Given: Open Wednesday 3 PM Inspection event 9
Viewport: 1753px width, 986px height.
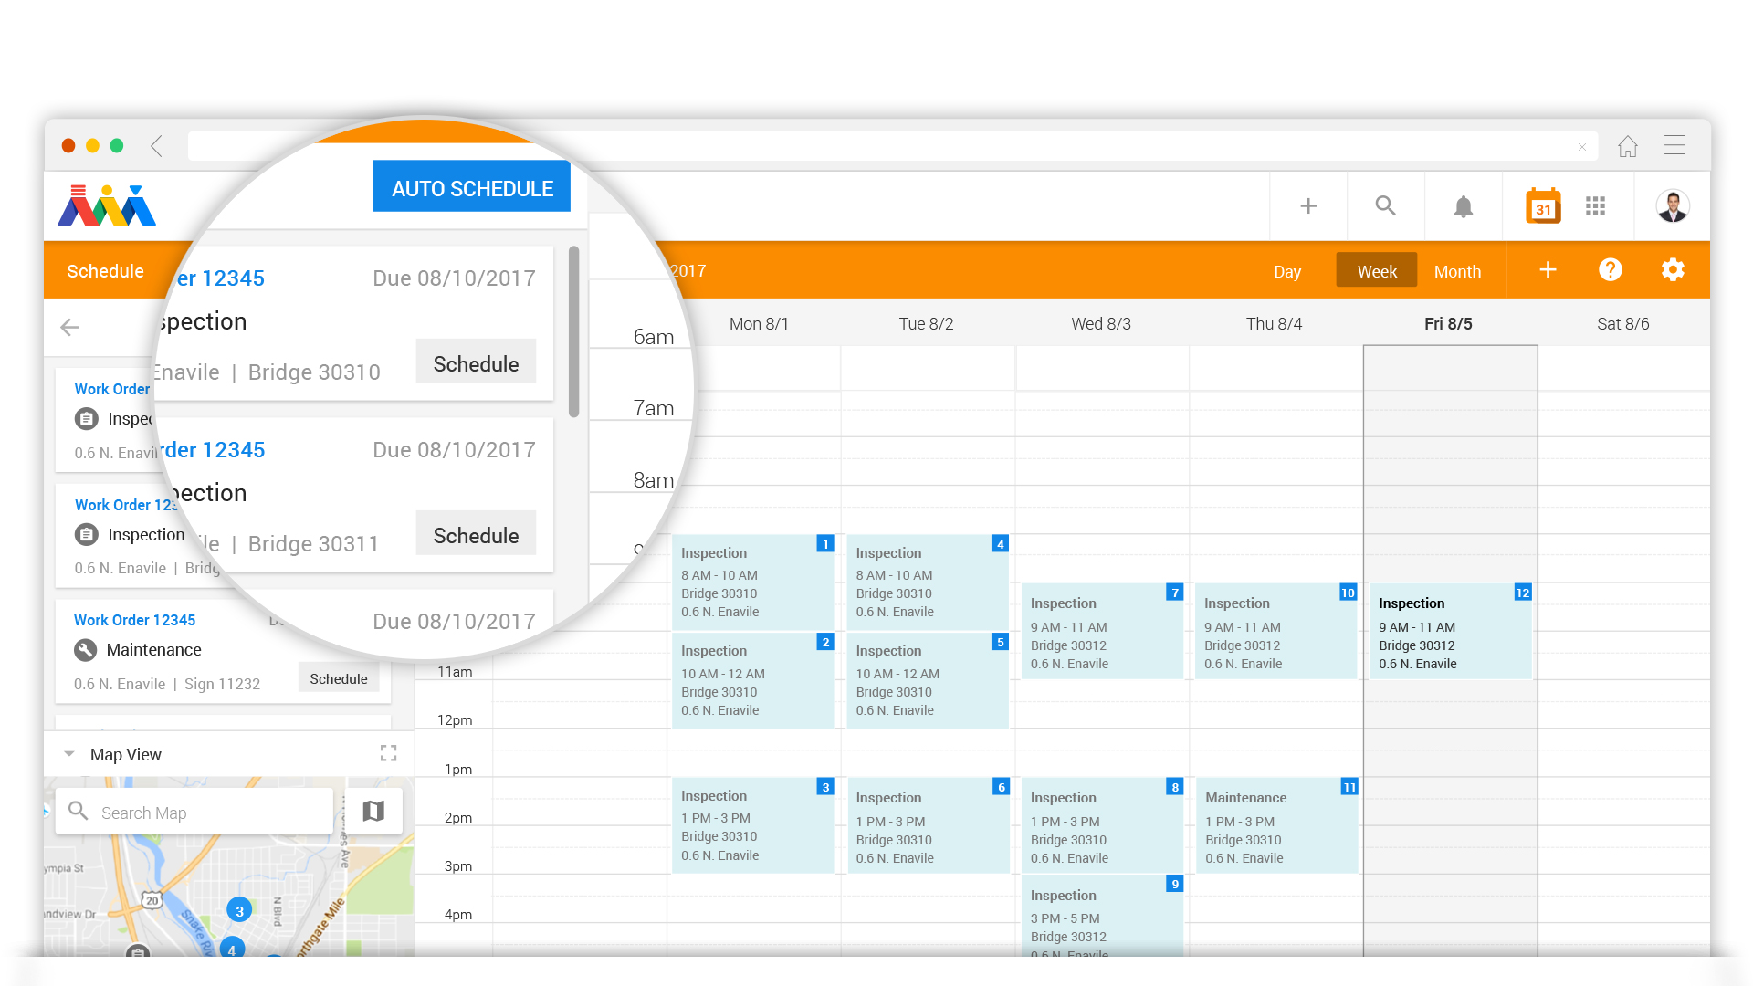Looking at the screenshot, I should (1102, 916).
